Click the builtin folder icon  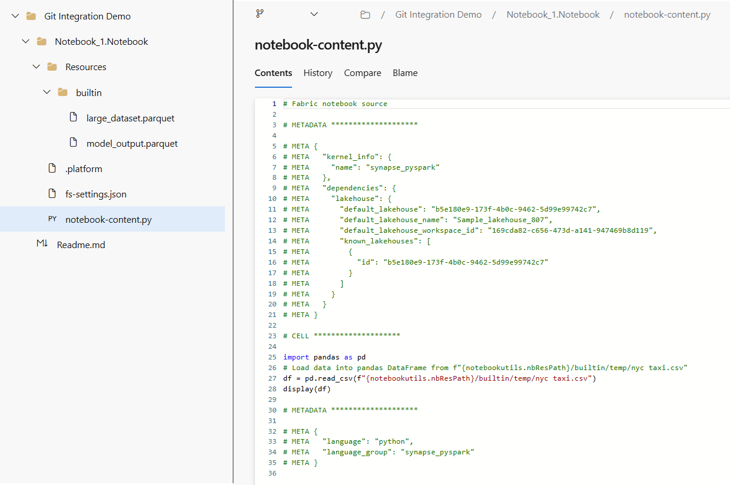(62, 93)
